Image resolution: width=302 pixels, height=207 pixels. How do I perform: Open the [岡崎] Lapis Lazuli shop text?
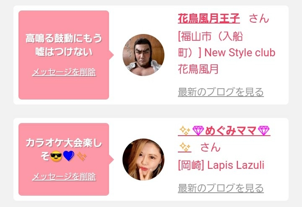(x=221, y=165)
